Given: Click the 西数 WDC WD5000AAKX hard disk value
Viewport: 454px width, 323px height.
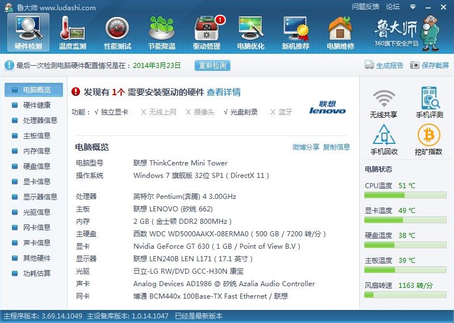Looking at the screenshot, I should [x=230, y=233].
